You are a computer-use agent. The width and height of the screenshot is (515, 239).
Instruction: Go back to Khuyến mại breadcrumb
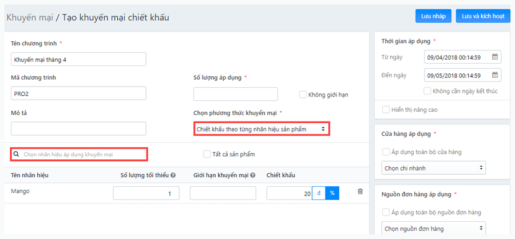tap(30, 17)
